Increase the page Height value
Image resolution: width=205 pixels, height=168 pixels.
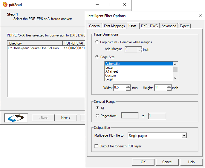click(x=169, y=86)
